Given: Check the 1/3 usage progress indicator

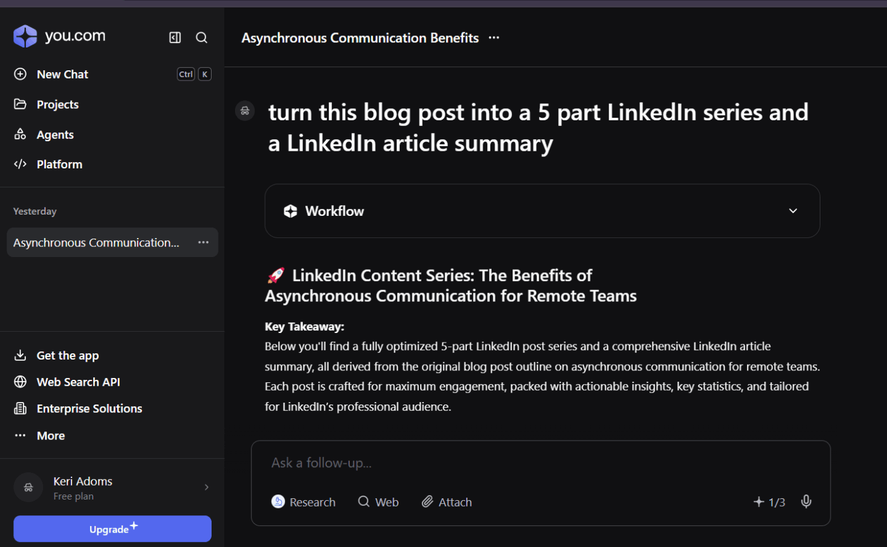Looking at the screenshot, I should coord(776,501).
